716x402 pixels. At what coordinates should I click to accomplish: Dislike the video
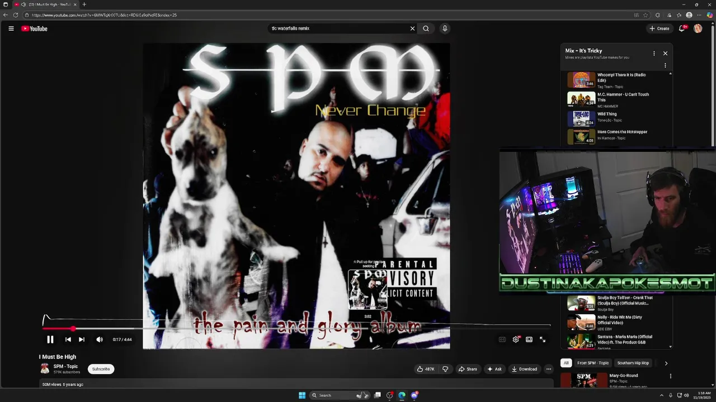[445, 369]
